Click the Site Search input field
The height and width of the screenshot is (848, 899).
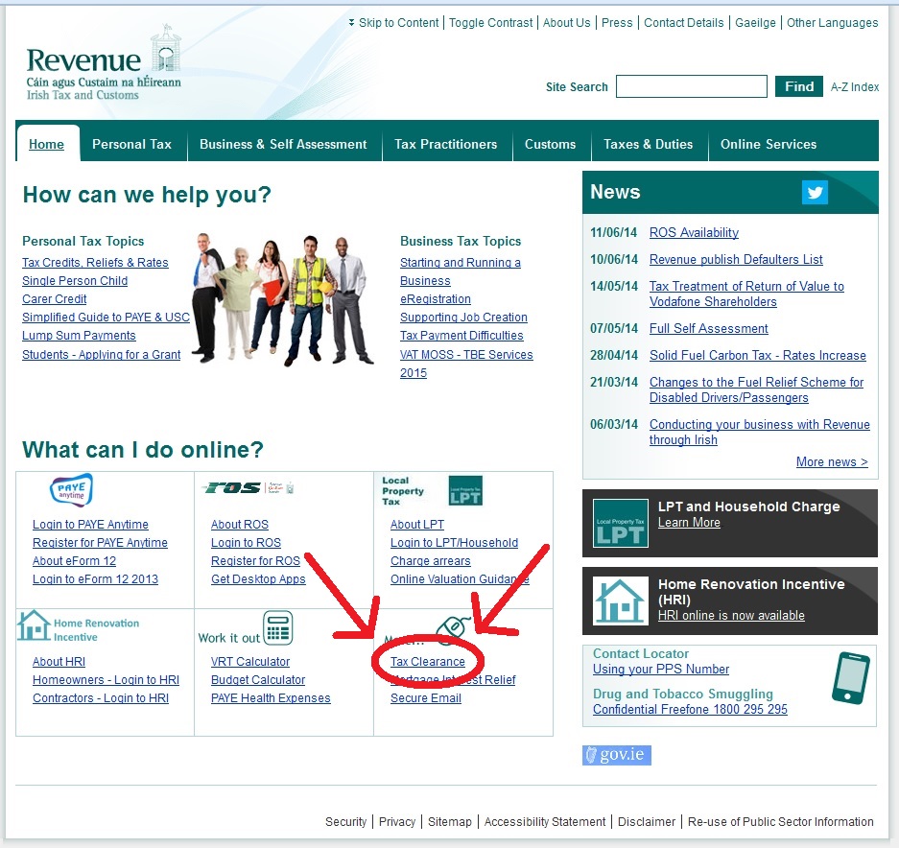coord(692,86)
